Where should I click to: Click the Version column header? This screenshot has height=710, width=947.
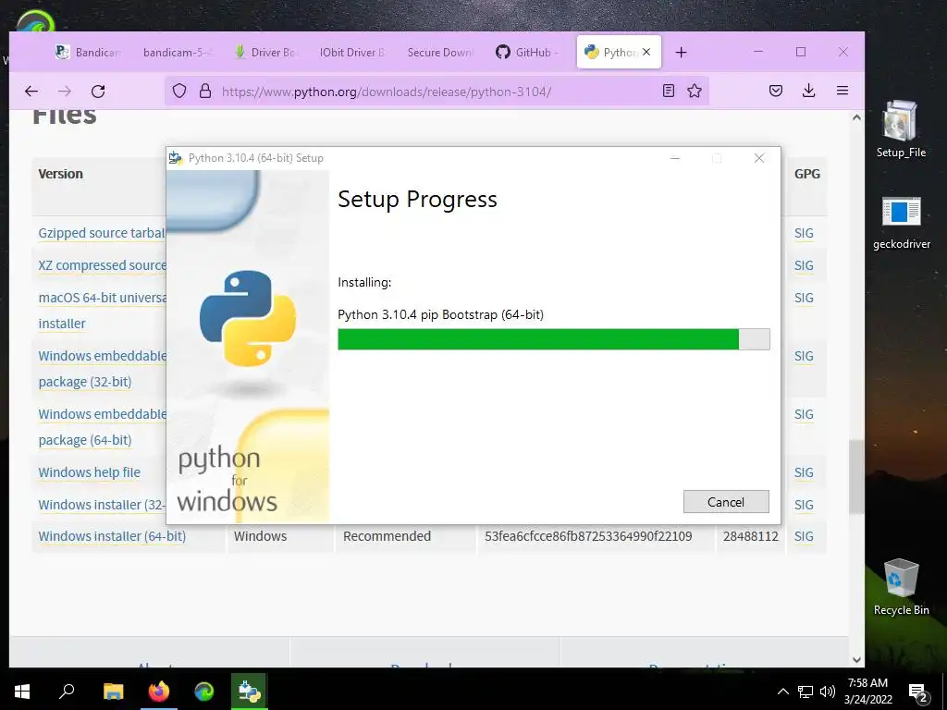[60, 174]
